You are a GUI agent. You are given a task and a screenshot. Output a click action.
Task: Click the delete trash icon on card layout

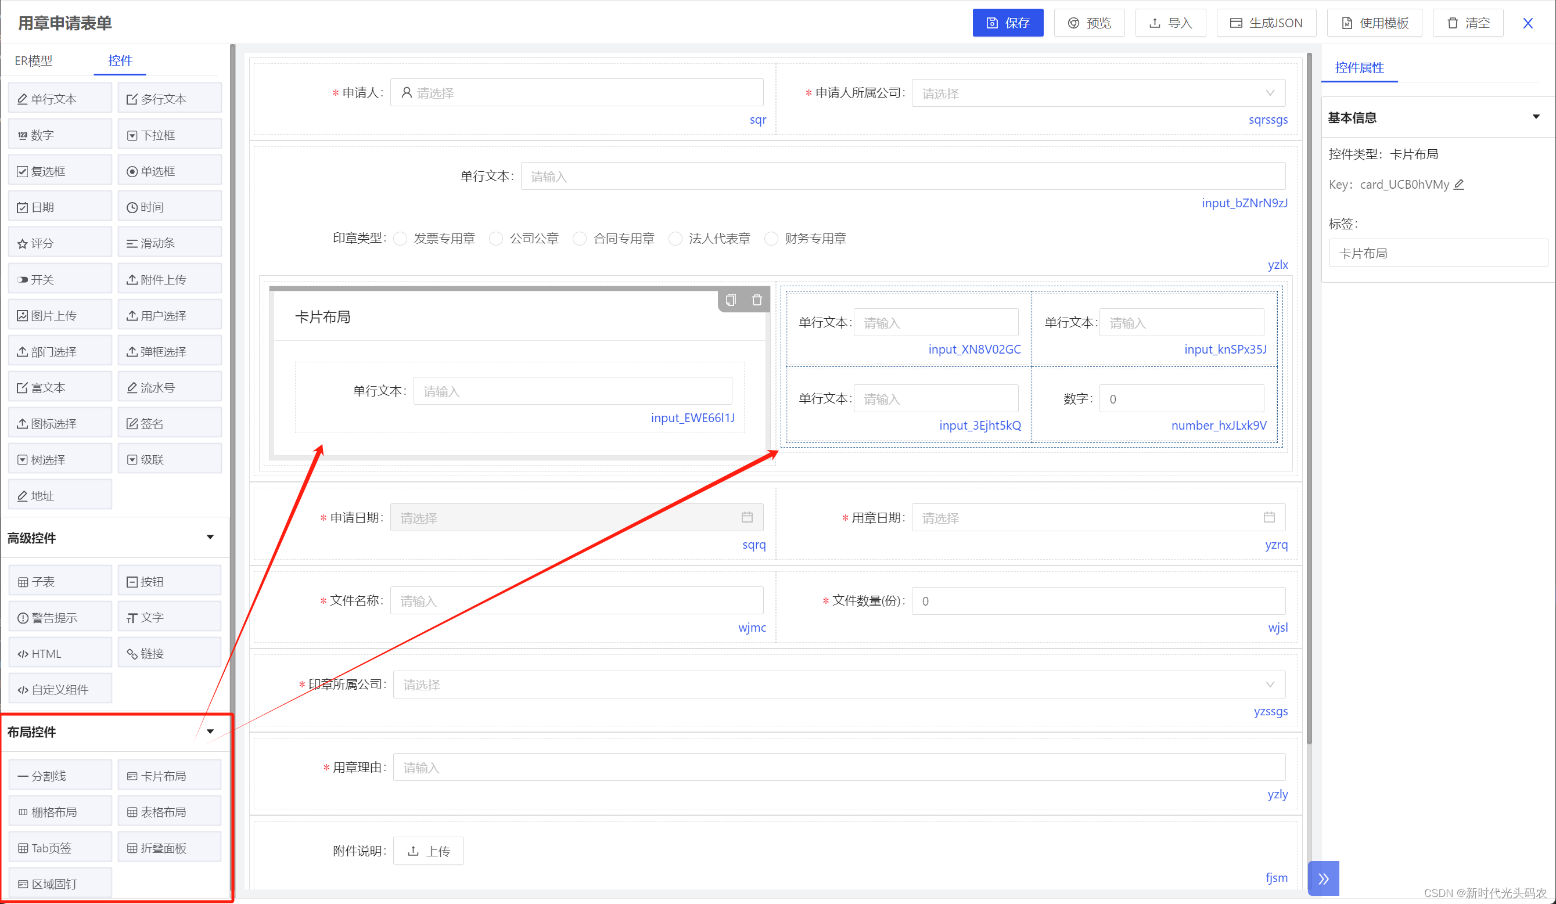[756, 300]
